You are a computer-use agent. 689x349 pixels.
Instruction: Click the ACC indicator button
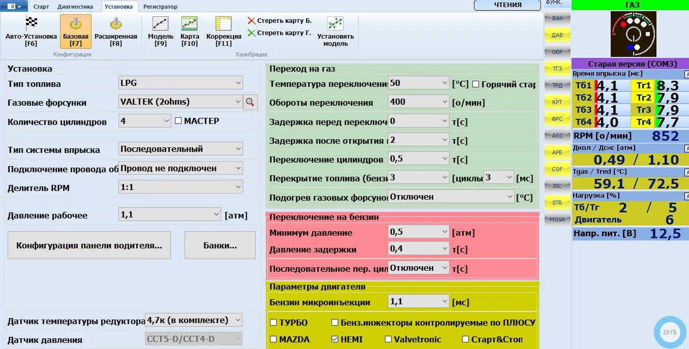click(x=557, y=136)
